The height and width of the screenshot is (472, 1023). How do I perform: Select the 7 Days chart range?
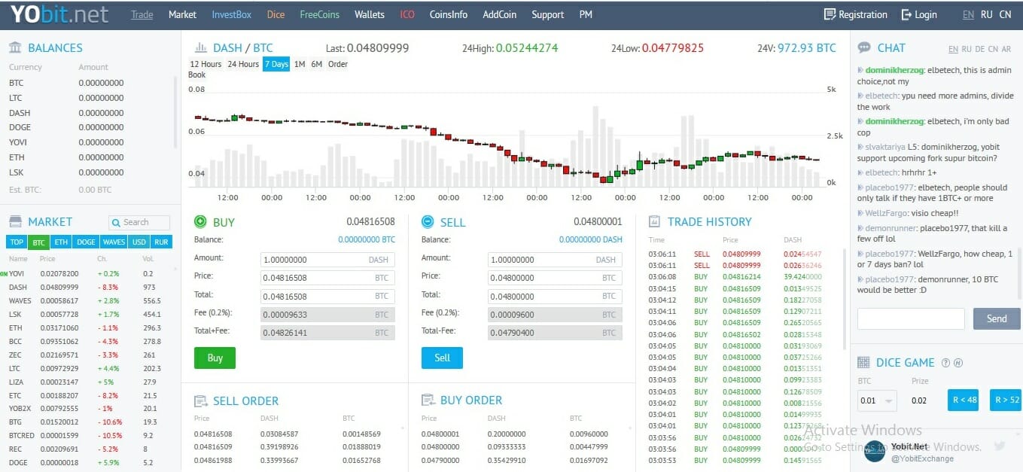coord(276,64)
